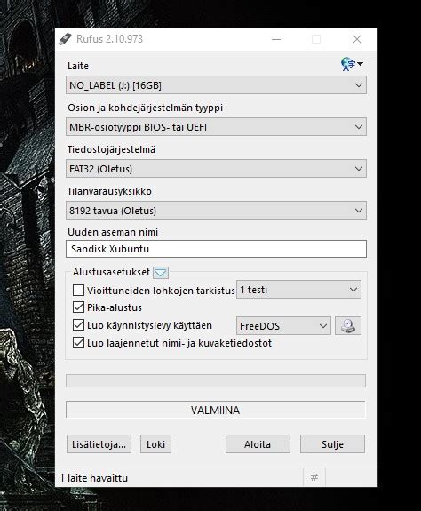Click the 'Tilanvarausyksikkö' label

(109, 191)
